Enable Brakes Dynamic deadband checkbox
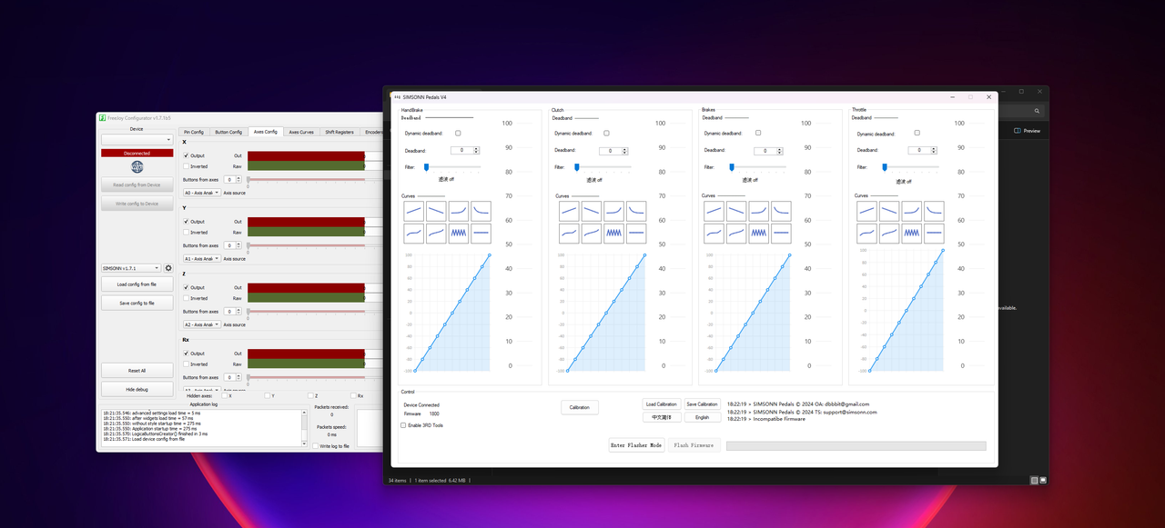This screenshot has height=528, width=1165. coord(758,133)
